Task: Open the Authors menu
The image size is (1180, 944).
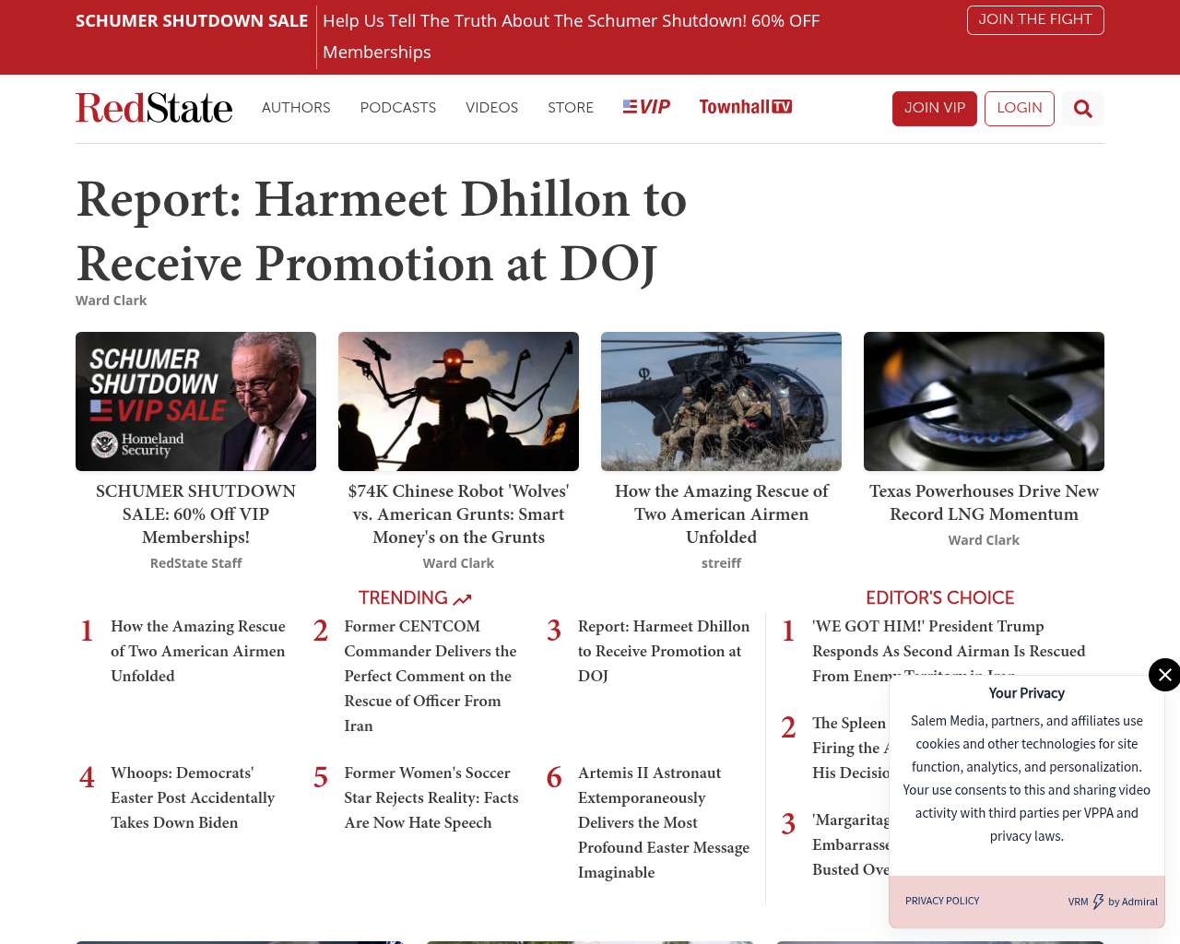Action: click(x=296, y=108)
